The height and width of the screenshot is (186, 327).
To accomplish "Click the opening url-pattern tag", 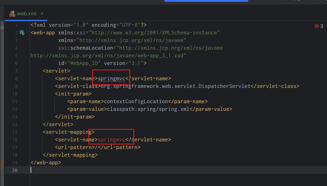I will tap(75, 147).
